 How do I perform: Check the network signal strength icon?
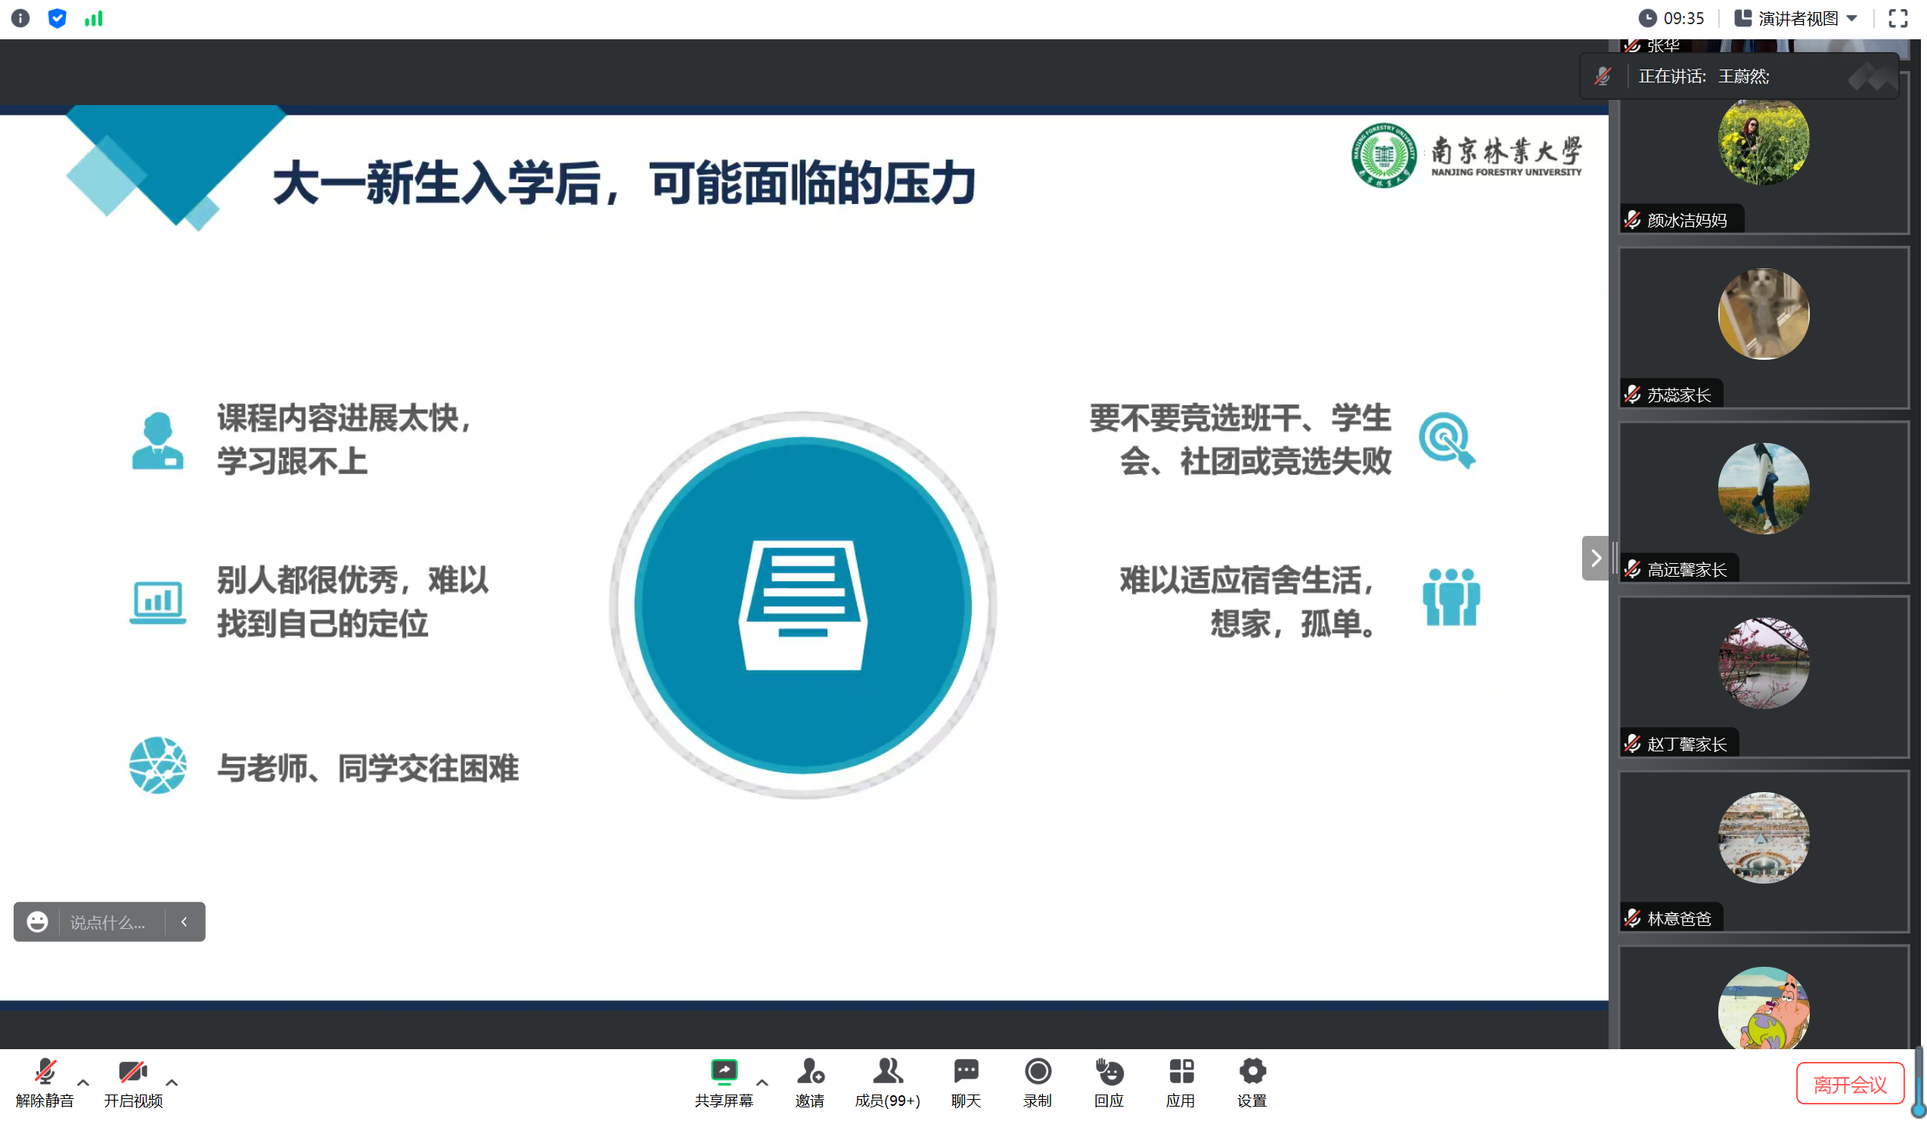coord(93,18)
